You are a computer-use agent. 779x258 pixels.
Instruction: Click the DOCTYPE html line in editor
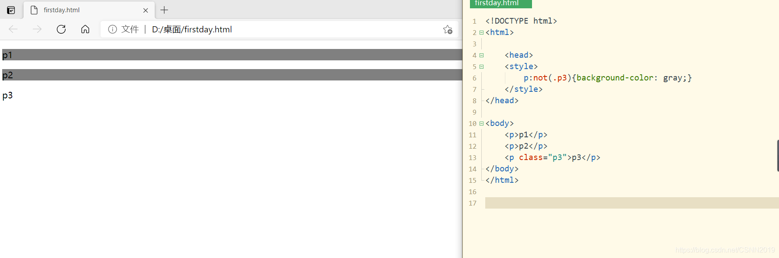coord(521,21)
